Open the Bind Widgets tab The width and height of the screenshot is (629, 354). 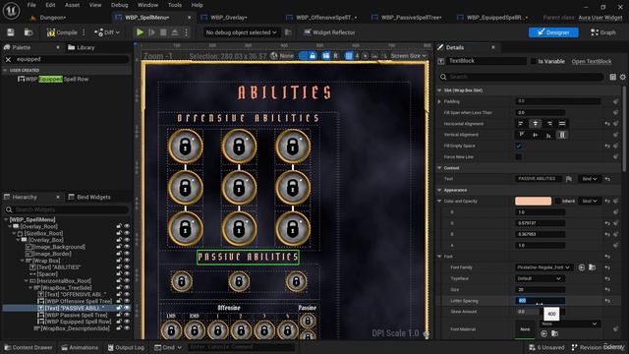coord(89,197)
